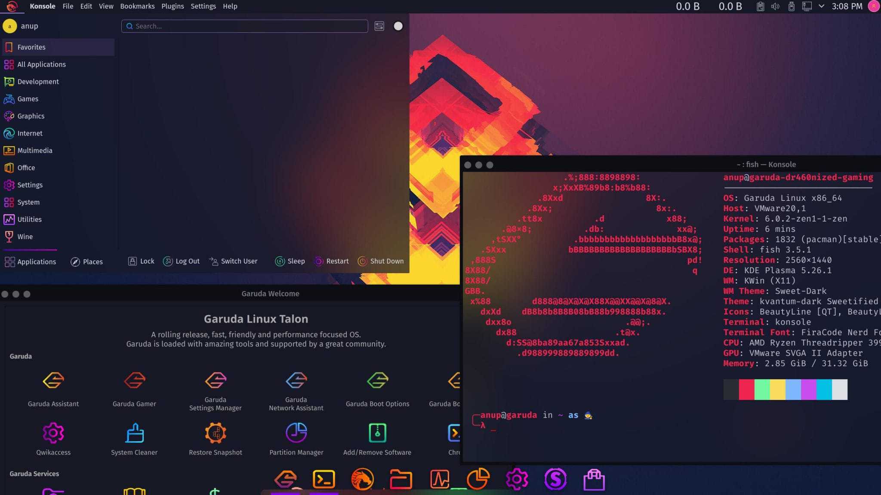
Task: Open the Plugins menu
Action: click(x=173, y=6)
